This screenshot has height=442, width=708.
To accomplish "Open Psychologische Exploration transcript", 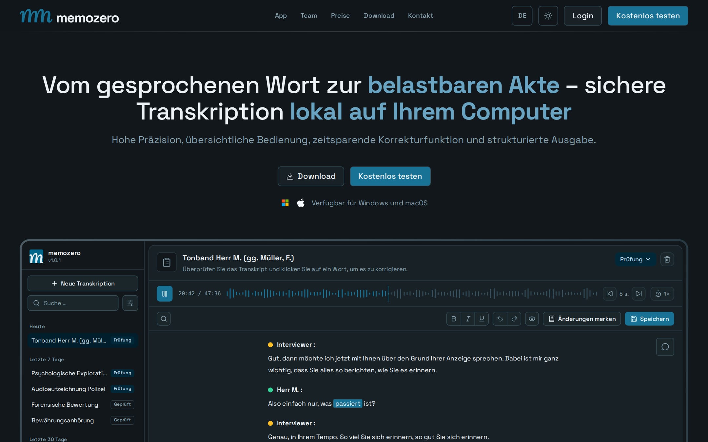I will (x=83, y=373).
